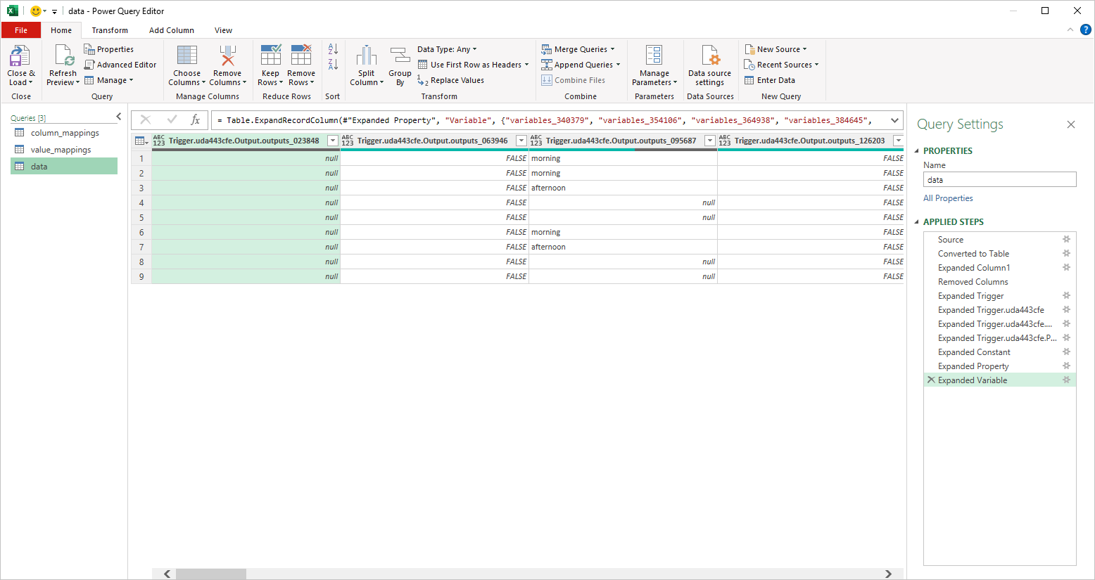Viewport: 1095px width, 580px height.
Task: Open the Recent Sources dropdown
Action: pos(781,65)
